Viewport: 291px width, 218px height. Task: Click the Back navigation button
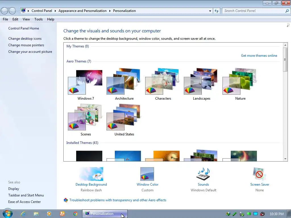pos(5,11)
